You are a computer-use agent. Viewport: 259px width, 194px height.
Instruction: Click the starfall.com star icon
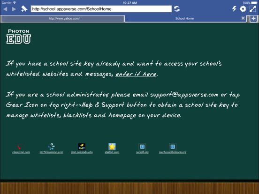point(112,147)
